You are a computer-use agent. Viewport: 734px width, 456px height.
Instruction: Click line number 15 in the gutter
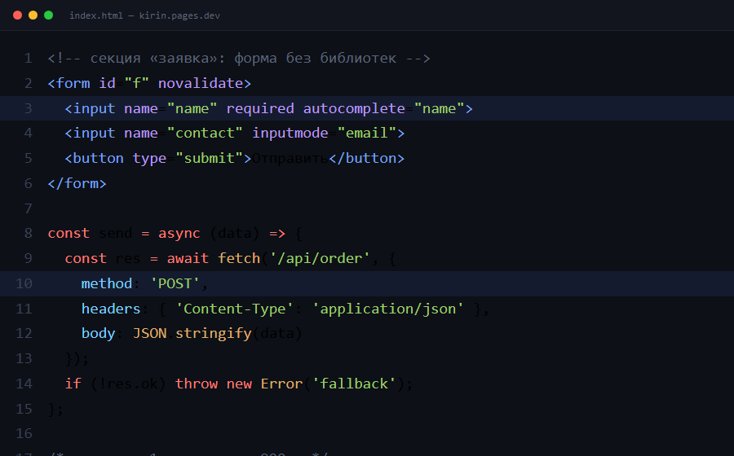[x=24, y=409]
